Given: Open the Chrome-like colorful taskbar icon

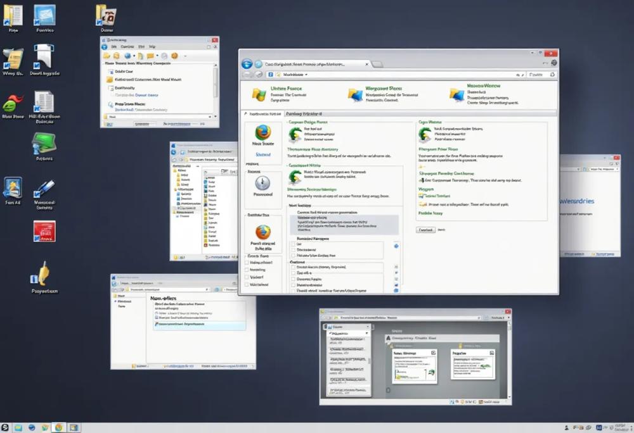Looking at the screenshot, I should 58,427.
